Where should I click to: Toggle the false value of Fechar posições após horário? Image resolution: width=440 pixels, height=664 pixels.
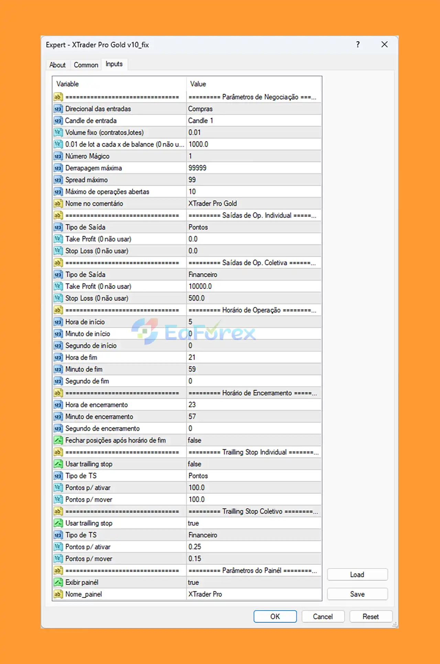pyautogui.click(x=254, y=440)
